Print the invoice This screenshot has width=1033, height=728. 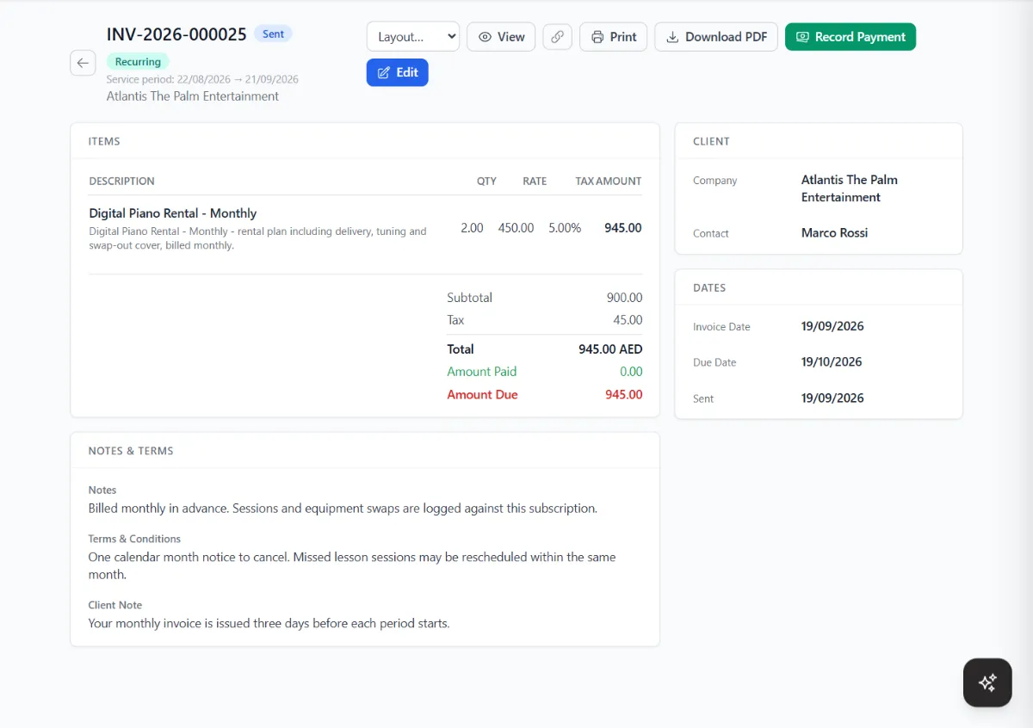click(x=614, y=37)
